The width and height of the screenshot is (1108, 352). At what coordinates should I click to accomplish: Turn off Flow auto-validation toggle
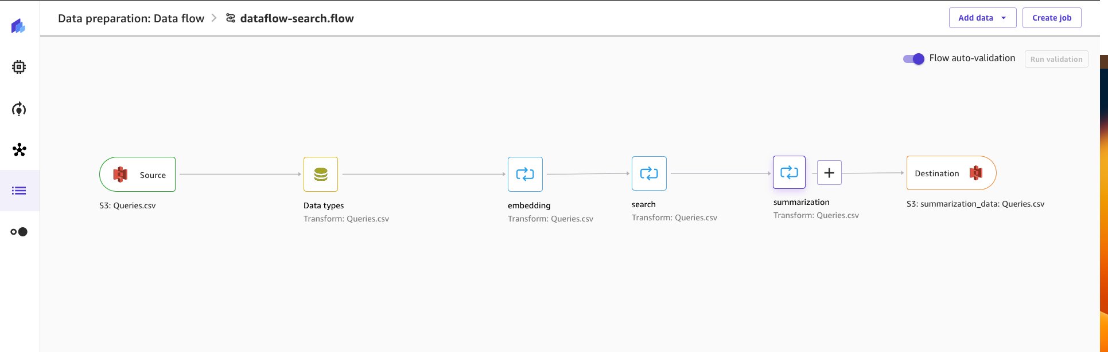[913, 58]
